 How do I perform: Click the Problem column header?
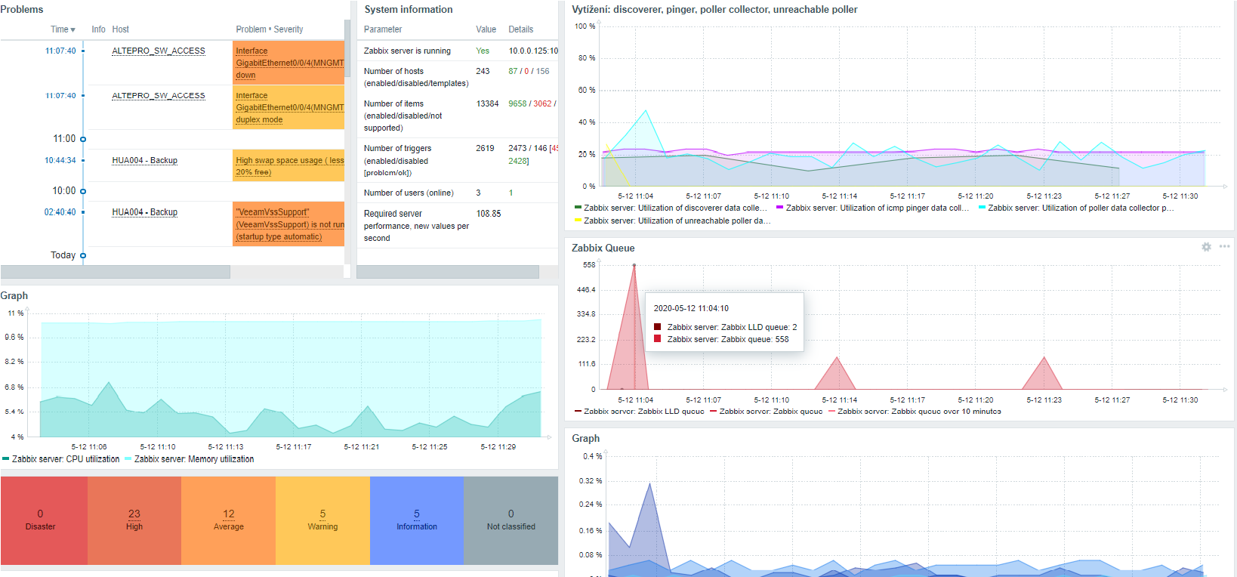[251, 29]
